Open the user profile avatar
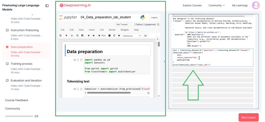The image size is (265, 122). pos(256,5)
